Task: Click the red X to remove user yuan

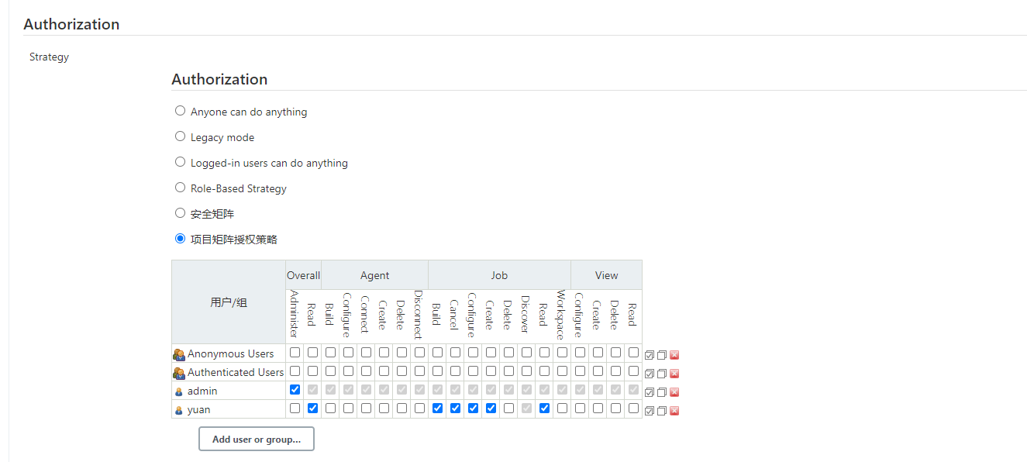Action: pyautogui.click(x=674, y=410)
